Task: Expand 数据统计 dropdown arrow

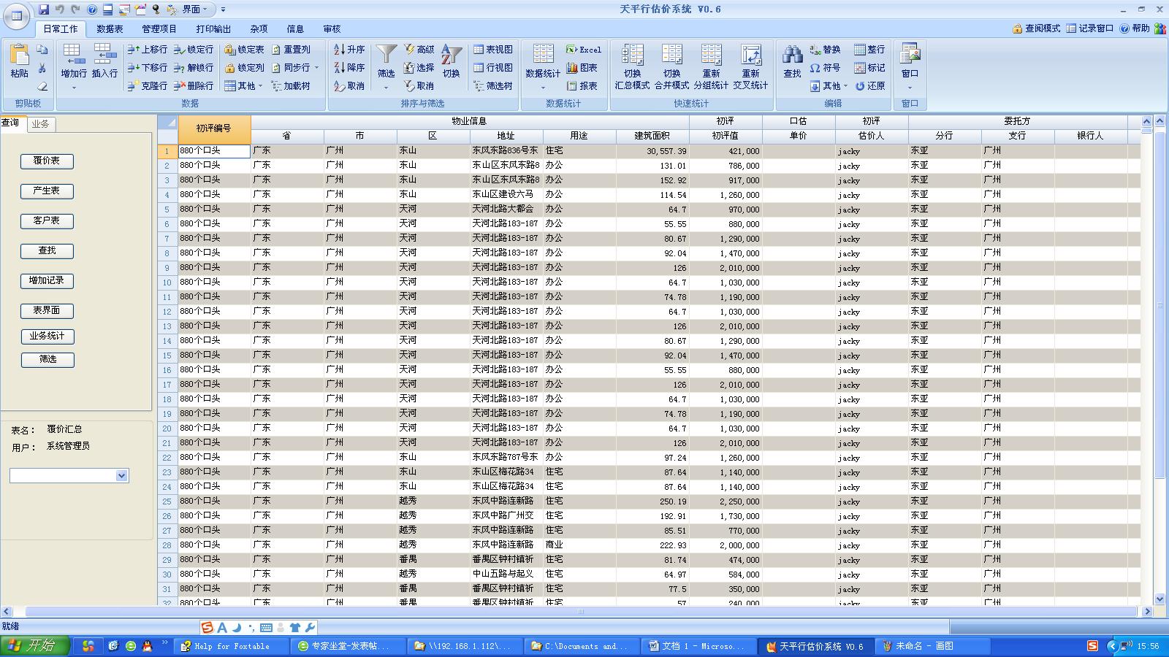Action: tap(543, 88)
